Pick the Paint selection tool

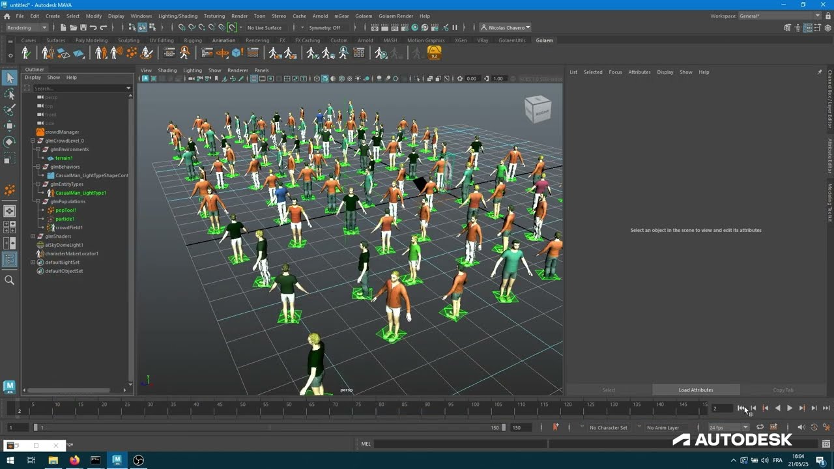tap(9, 110)
